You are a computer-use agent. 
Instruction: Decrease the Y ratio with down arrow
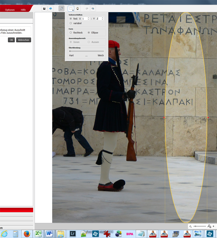coord(103,20)
